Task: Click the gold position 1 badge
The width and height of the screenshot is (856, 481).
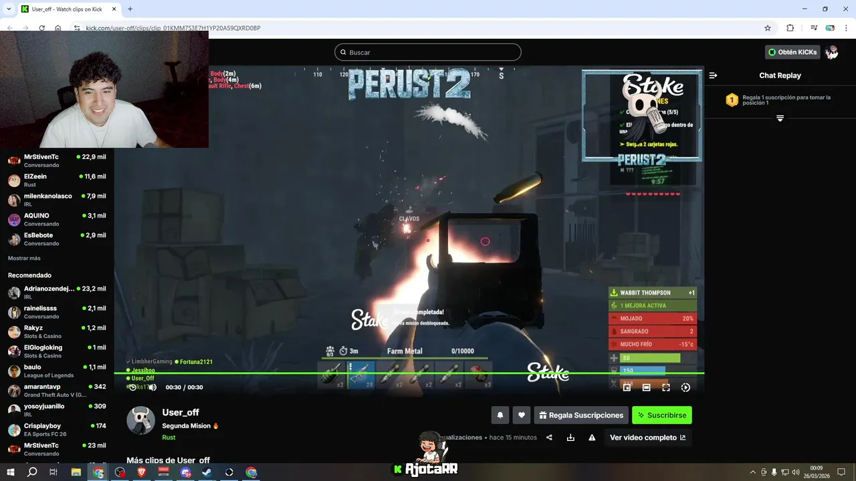Action: click(732, 100)
